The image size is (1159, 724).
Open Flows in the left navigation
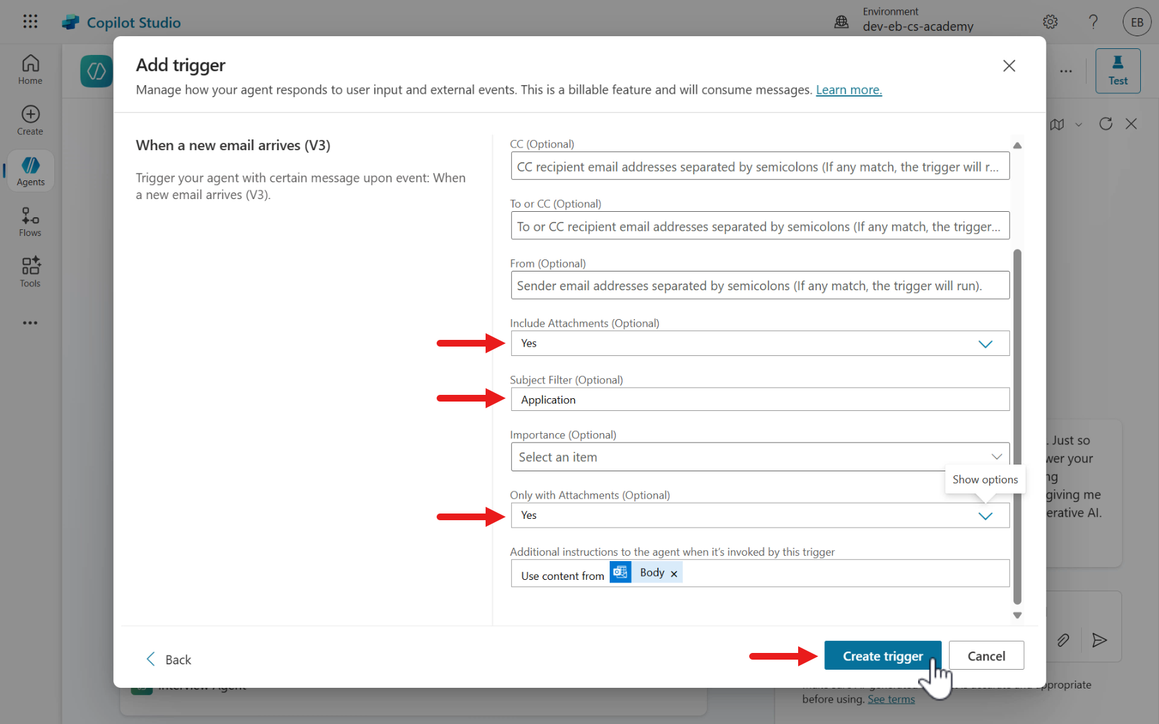30,221
